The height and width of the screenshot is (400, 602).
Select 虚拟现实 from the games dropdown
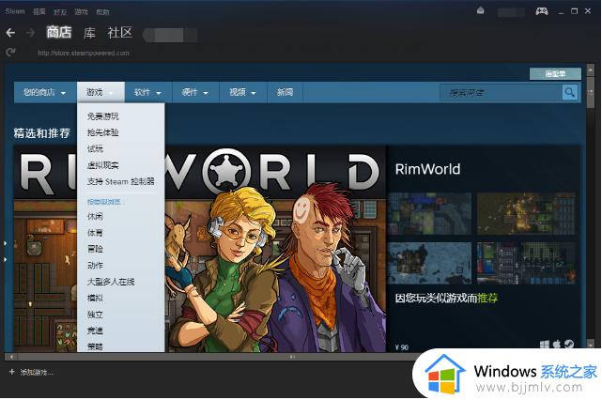[103, 165]
